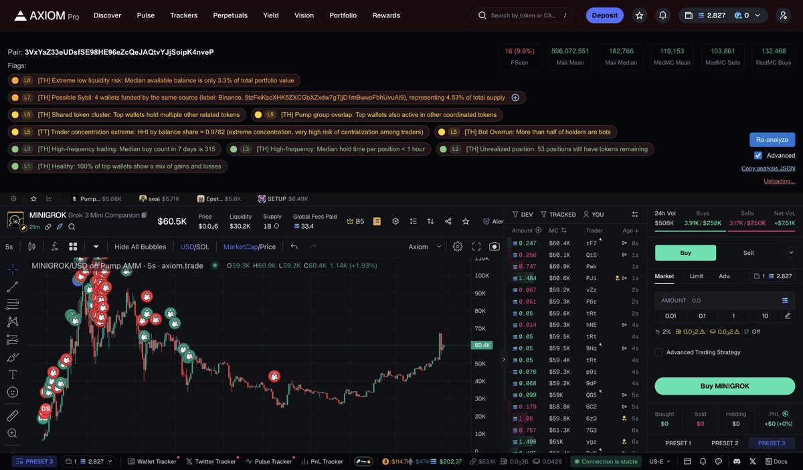Viewport: 803px width, 470px height.
Task: Open the MINIGROK link icon
Action: [x=48, y=227]
